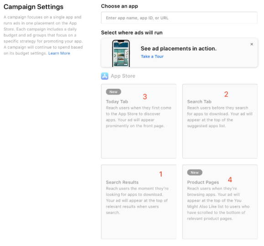Click the iPhone preview image in the banner

click(x=121, y=53)
